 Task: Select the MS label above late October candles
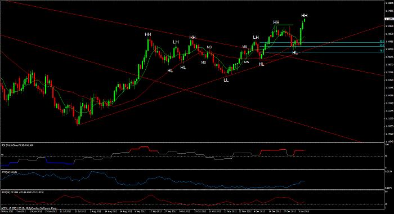pyautogui.click(x=209, y=47)
